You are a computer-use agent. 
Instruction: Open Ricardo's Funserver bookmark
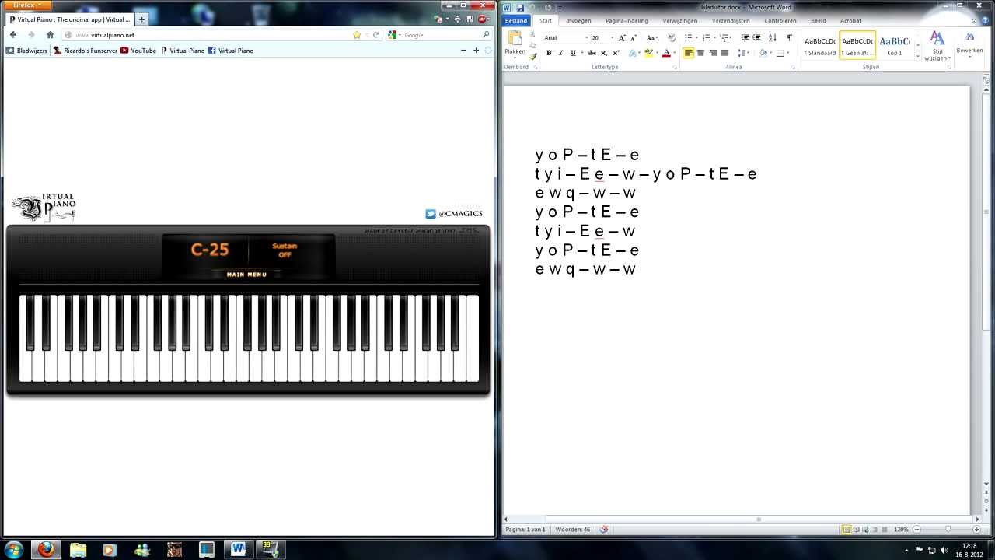point(86,51)
